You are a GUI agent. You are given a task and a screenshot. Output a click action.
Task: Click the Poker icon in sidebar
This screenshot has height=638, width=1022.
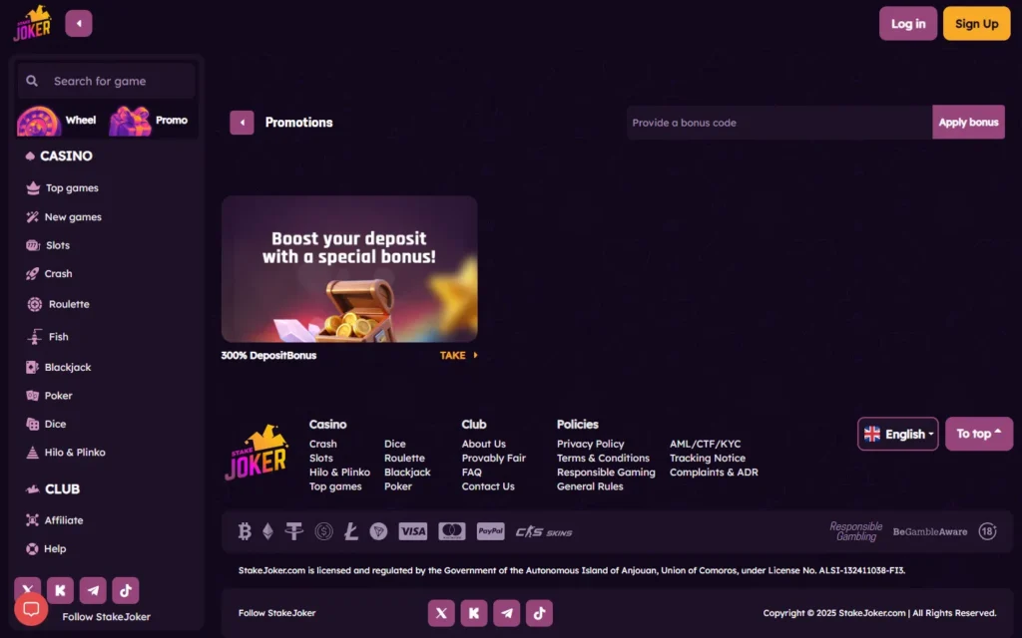point(32,396)
